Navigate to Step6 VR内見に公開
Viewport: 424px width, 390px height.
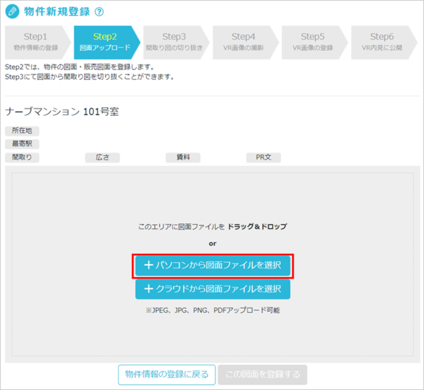click(x=382, y=42)
